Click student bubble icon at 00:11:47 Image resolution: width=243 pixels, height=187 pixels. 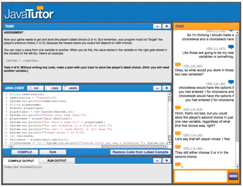(x=231, y=47)
